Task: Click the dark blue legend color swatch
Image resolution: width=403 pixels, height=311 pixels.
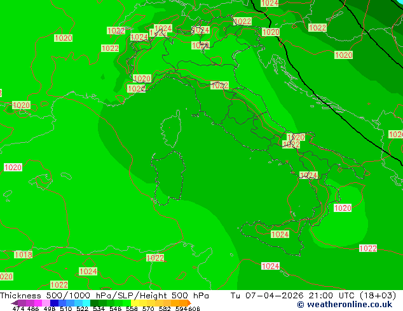Action: [x=54, y=303]
